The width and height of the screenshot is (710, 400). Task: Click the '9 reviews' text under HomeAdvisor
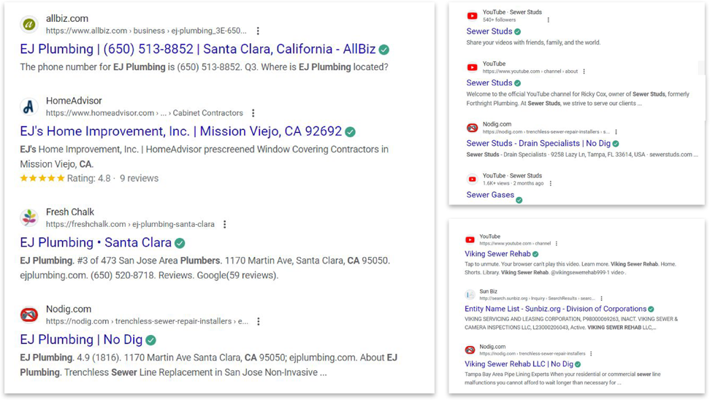pos(139,178)
